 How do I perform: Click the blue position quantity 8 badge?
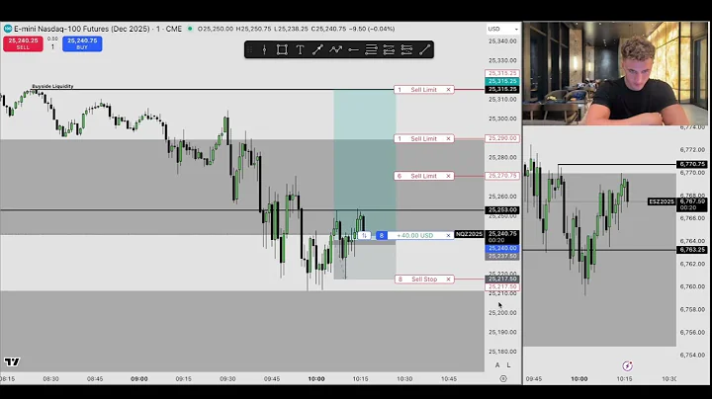[382, 235]
